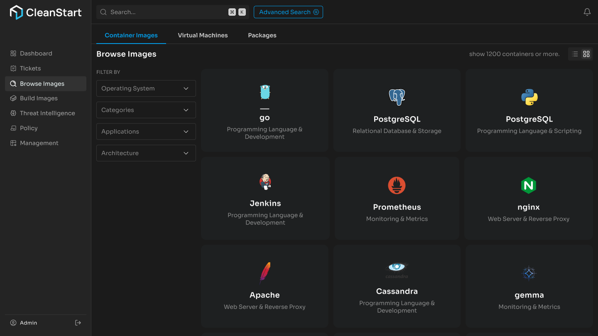Image resolution: width=598 pixels, height=336 pixels.
Task: Click the Management sidebar icon
Action: coord(13,143)
